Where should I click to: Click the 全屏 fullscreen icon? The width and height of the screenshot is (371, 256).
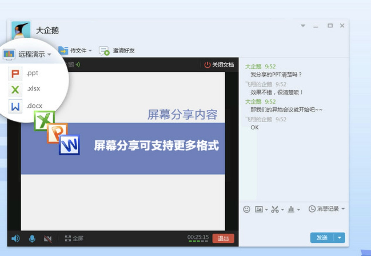point(68,238)
